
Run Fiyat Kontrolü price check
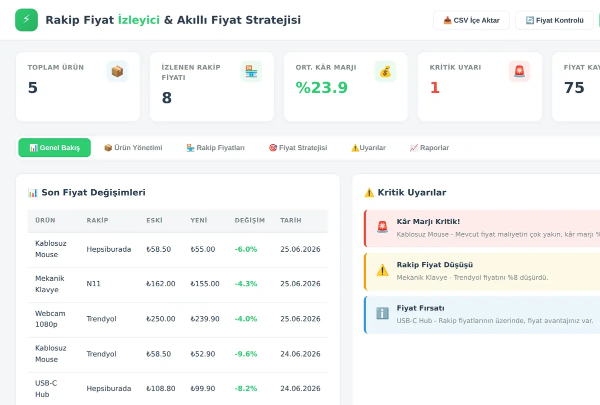(x=554, y=20)
